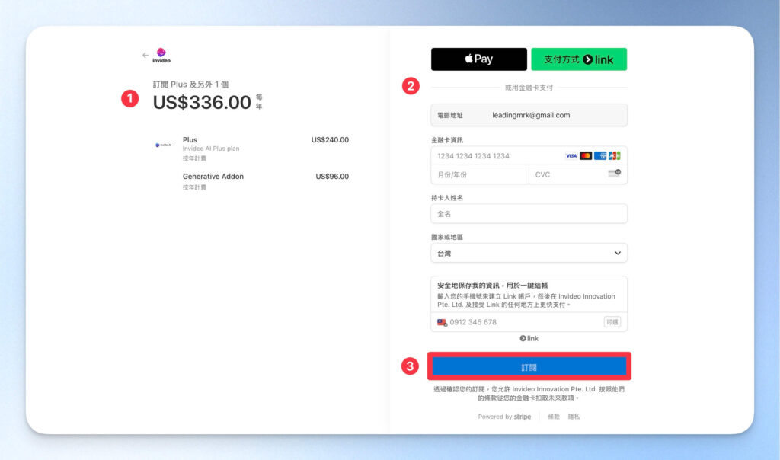Focus the card expiry month/year field
The height and width of the screenshot is (460, 780).
tap(480, 174)
